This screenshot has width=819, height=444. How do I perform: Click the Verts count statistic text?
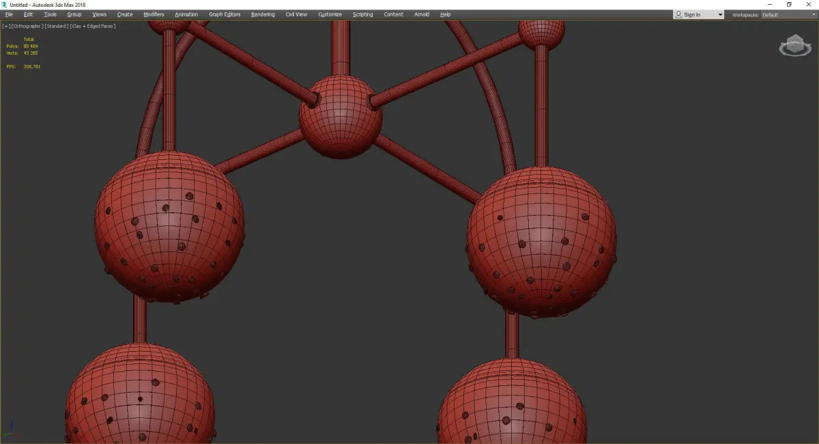tap(22, 53)
